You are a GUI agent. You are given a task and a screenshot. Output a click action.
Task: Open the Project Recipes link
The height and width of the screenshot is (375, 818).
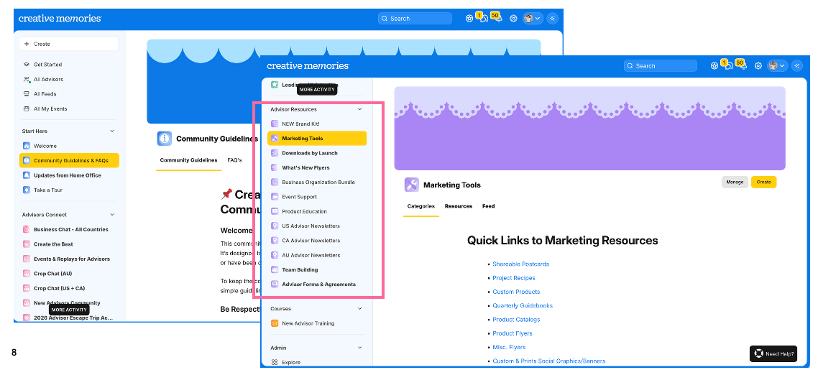coord(514,278)
